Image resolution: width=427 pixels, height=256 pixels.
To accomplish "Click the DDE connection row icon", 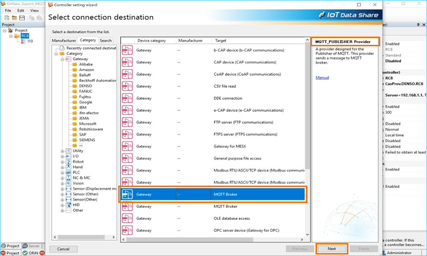I will [127, 98].
